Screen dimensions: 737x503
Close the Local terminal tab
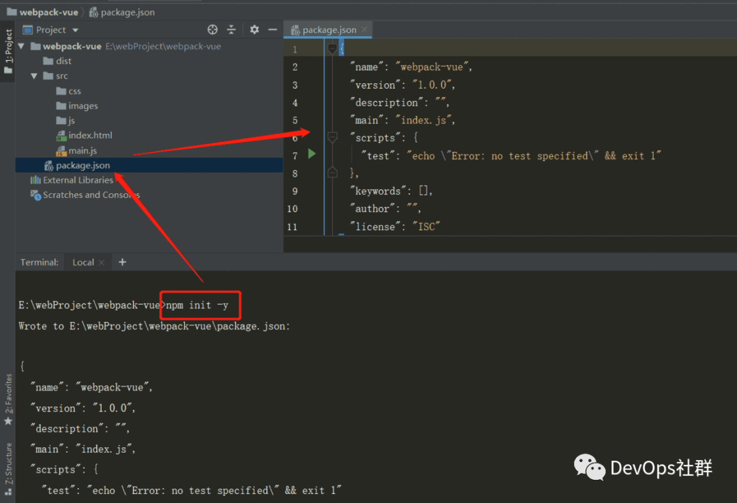coord(101,262)
